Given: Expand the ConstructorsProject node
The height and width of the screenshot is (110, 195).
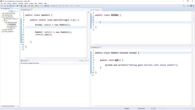Looking at the screenshot, I should point(2,13).
